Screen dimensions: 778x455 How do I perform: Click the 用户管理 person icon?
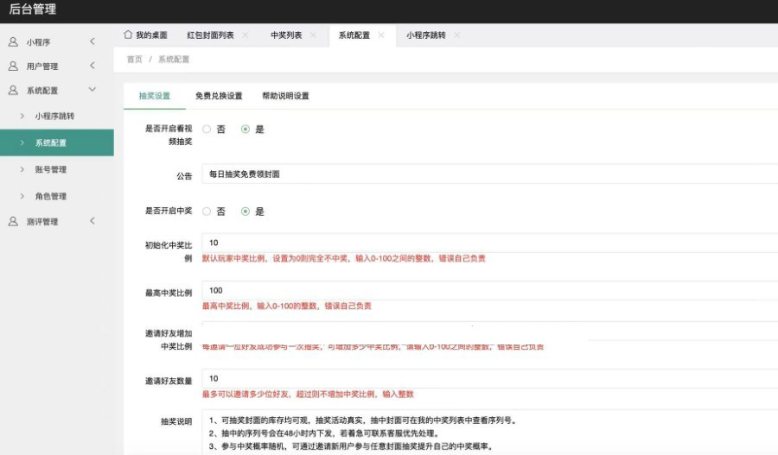coord(13,66)
